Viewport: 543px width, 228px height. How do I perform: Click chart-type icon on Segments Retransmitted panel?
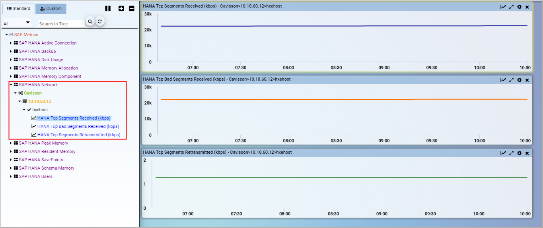tap(503, 153)
